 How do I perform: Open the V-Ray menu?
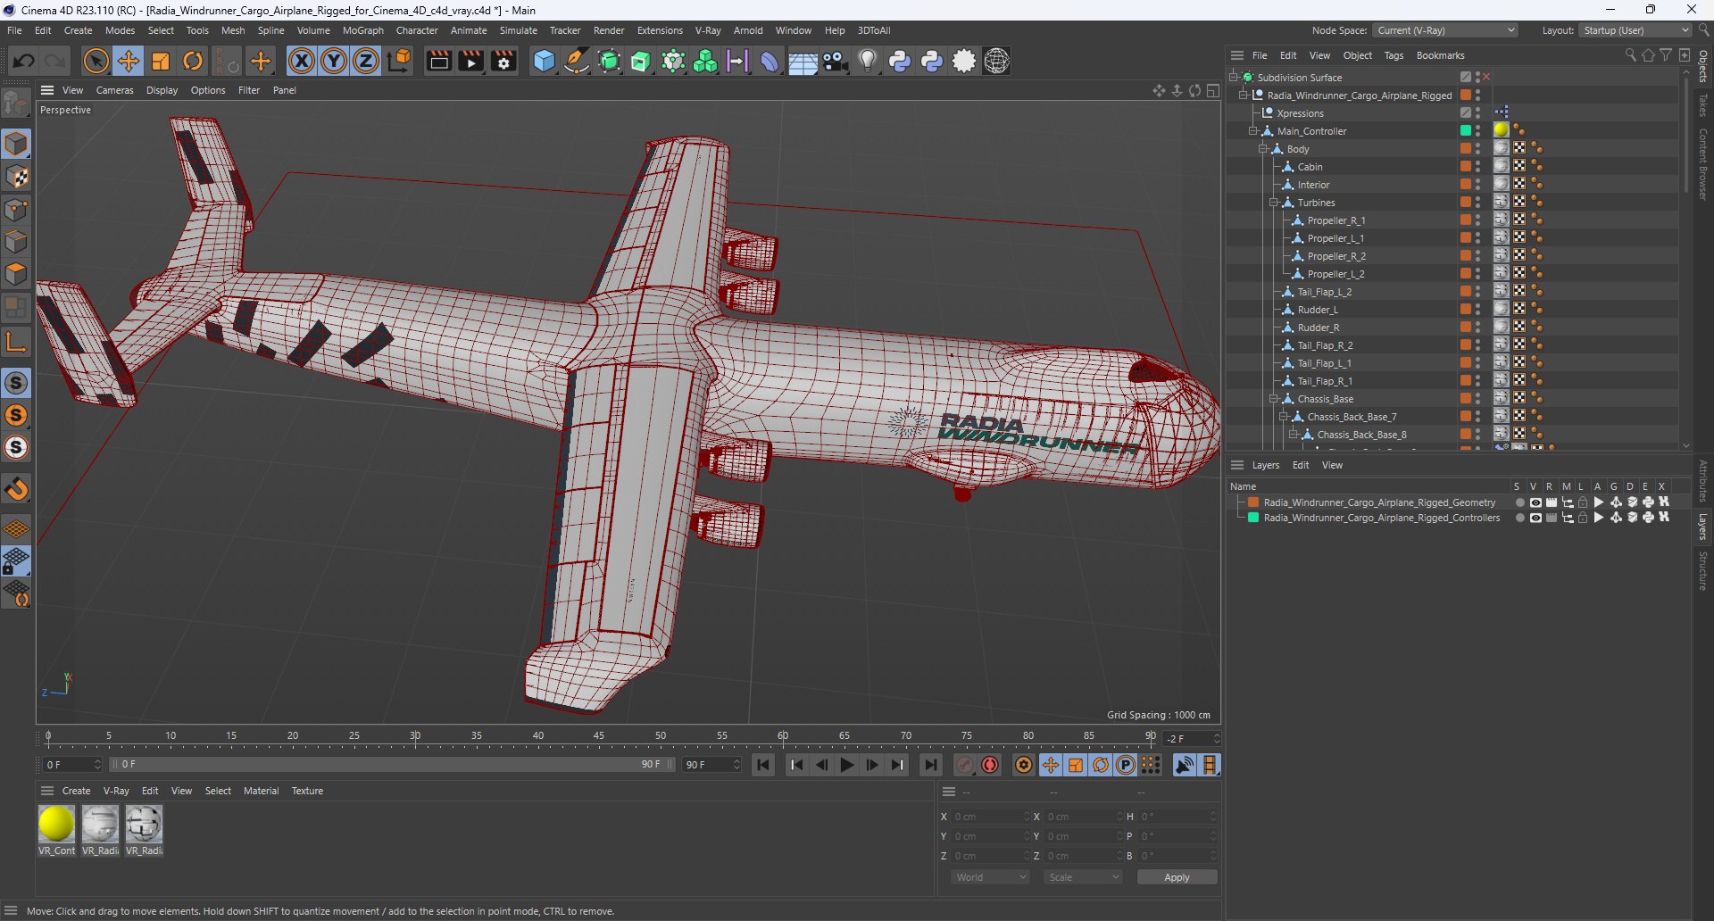pyautogui.click(x=708, y=30)
